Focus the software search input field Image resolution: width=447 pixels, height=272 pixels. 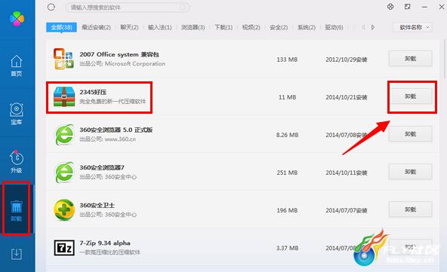pyautogui.click(x=128, y=8)
